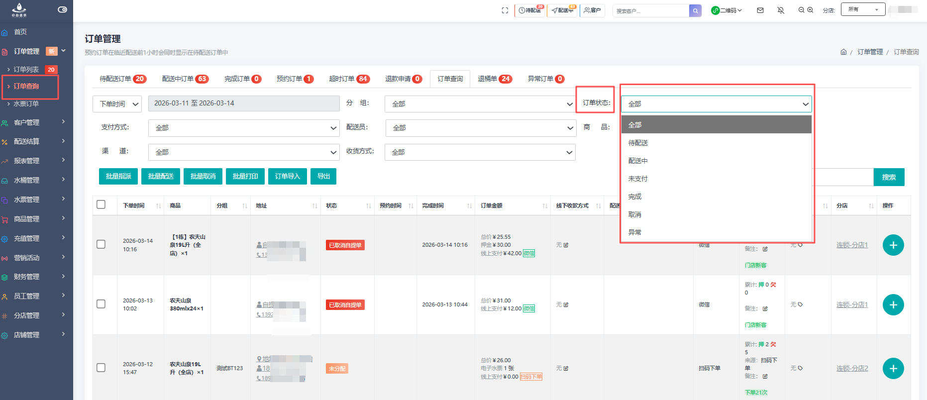This screenshot has width=927, height=400.
Task: Switch to the 待配送订单 tab
Action: click(x=123, y=79)
